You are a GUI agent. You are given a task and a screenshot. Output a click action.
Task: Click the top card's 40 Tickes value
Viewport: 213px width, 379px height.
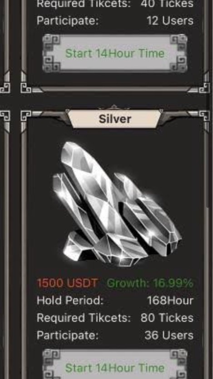coord(167,4)
